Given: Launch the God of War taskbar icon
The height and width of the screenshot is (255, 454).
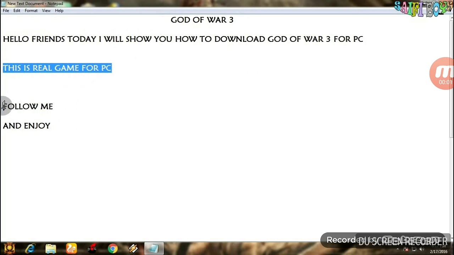Looking at the screenshot, I should 9,249.
